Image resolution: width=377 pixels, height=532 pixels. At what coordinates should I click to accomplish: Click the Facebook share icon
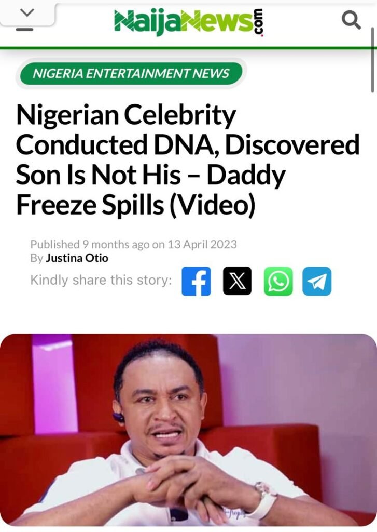click(196, 281)
